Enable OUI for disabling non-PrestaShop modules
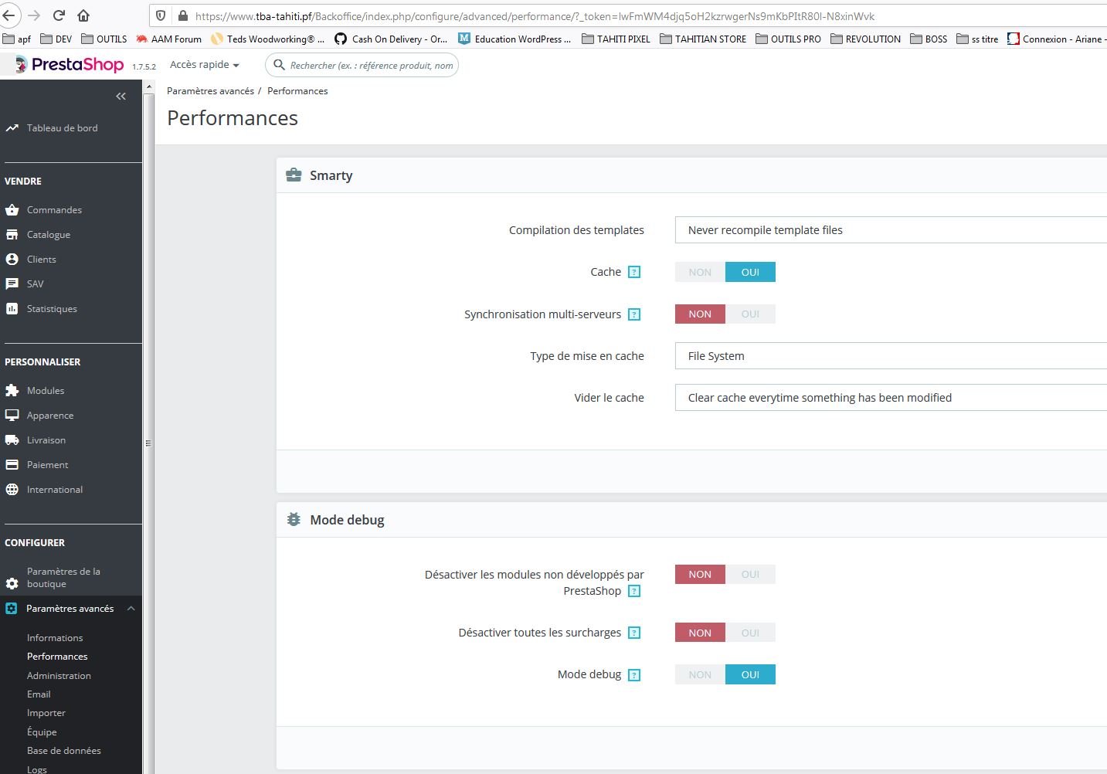 click(x=750, y=574)
